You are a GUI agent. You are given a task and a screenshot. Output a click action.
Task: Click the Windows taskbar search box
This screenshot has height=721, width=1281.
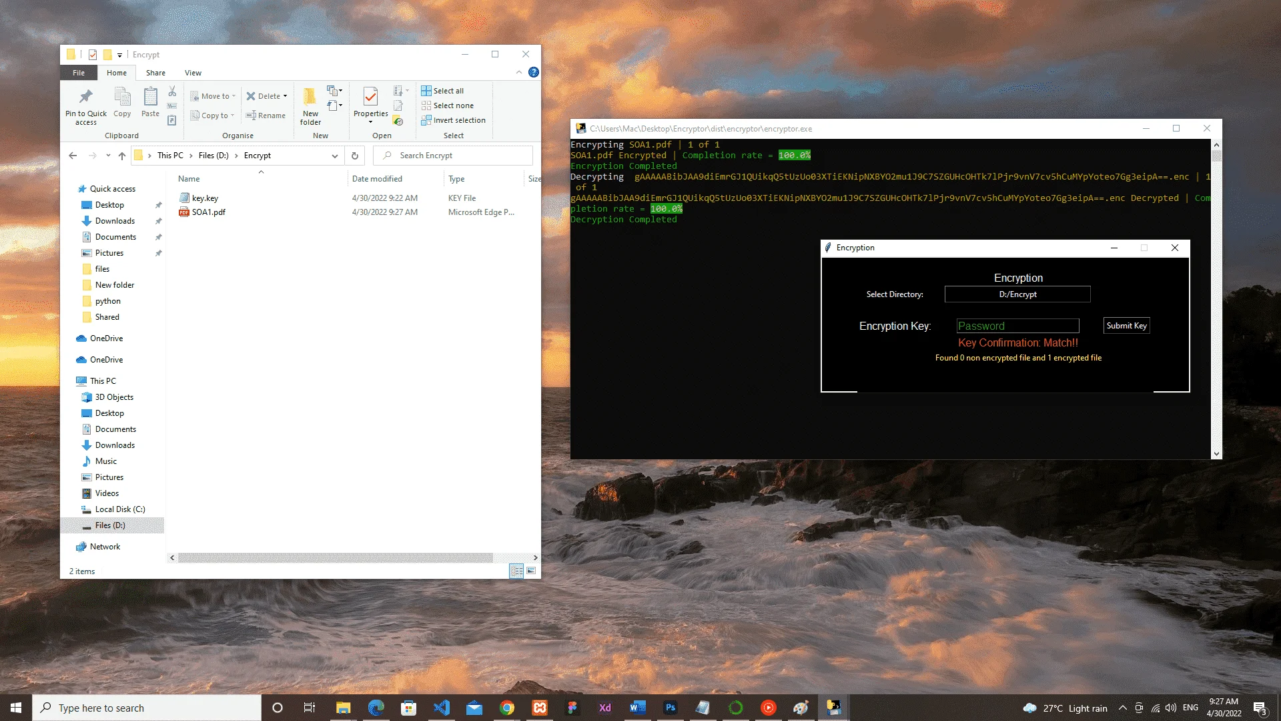147,708
